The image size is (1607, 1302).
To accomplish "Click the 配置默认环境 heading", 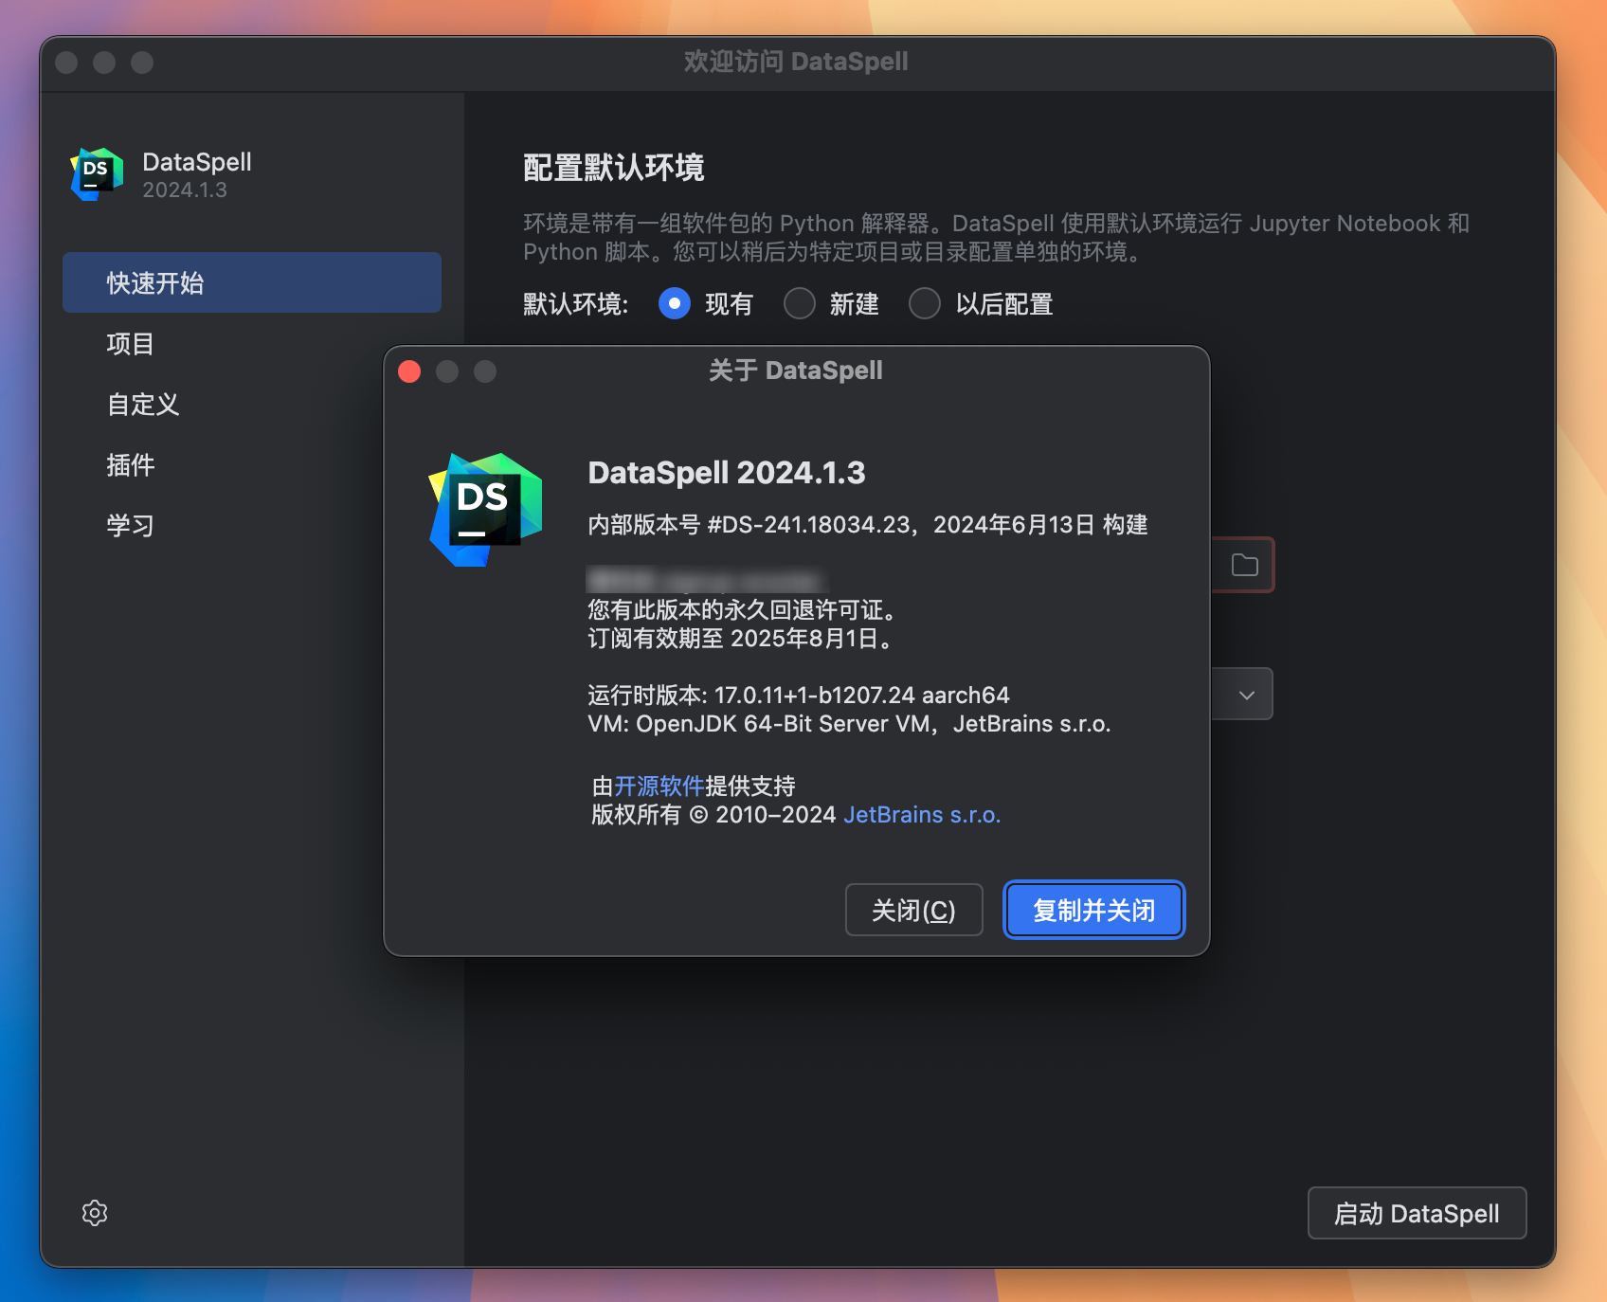I will (x=614, y=168).
